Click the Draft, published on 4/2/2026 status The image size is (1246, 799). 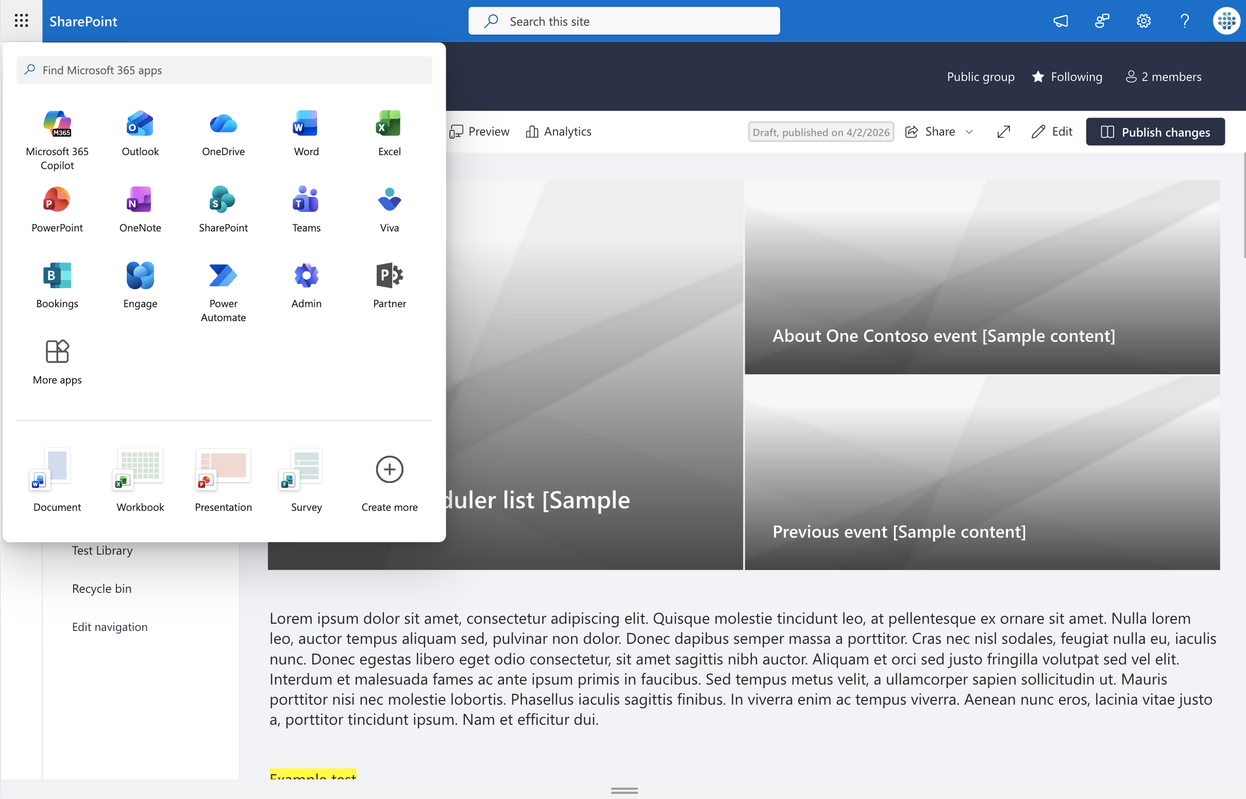coord(821,132)
